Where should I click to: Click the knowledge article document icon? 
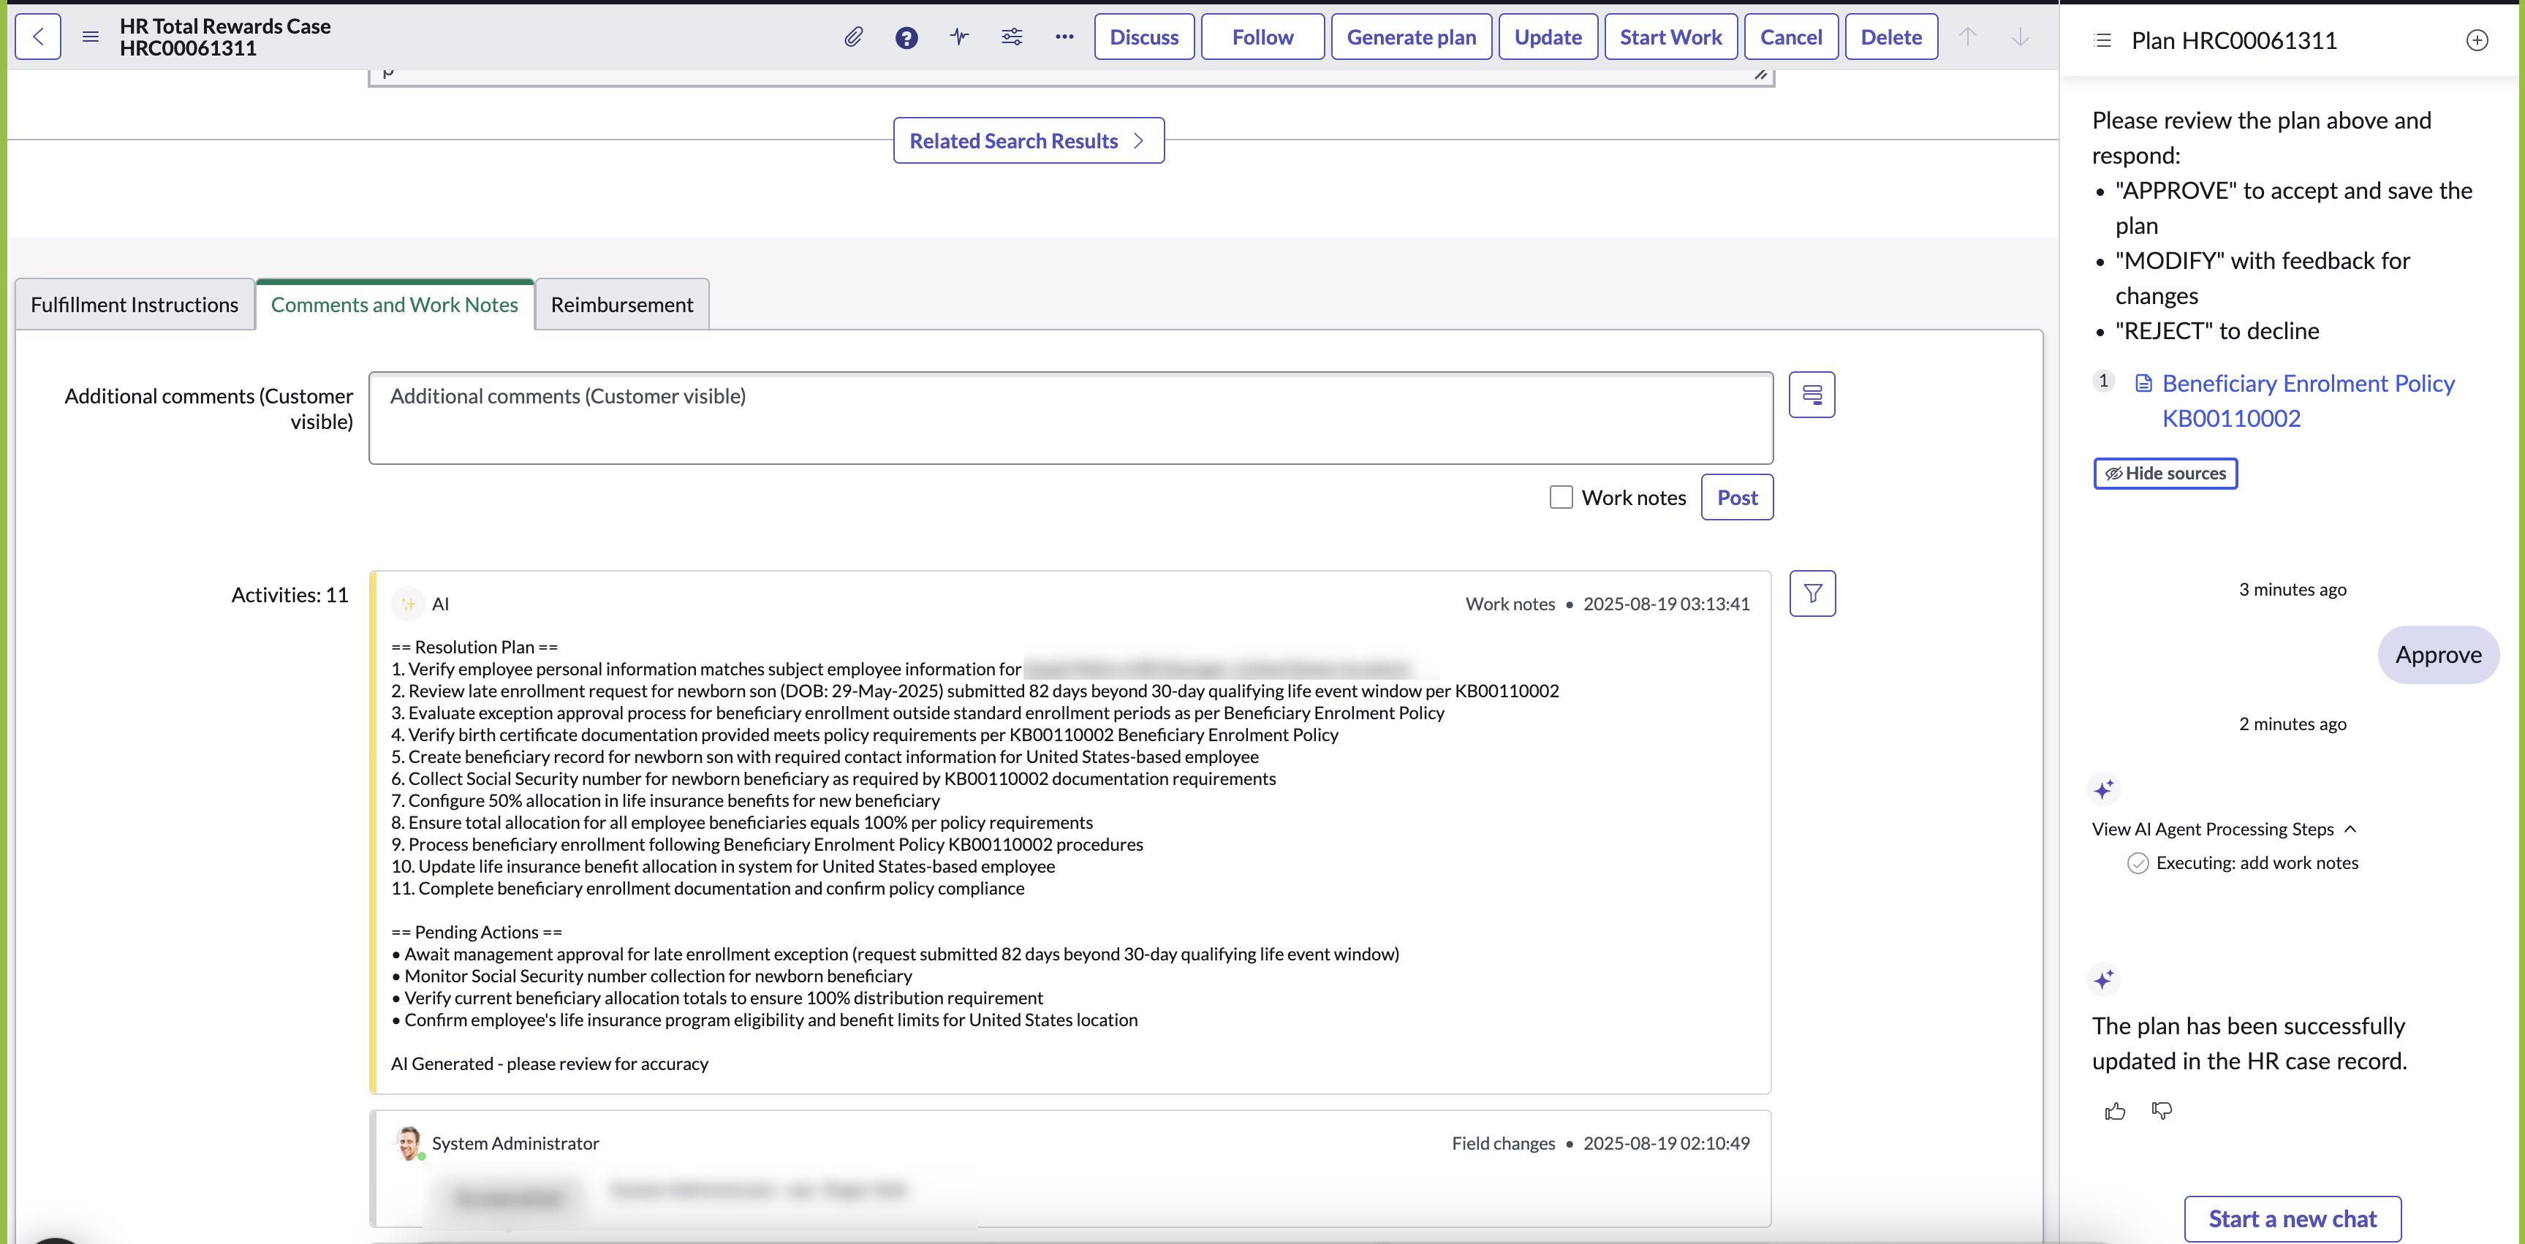coord(2143,383)
